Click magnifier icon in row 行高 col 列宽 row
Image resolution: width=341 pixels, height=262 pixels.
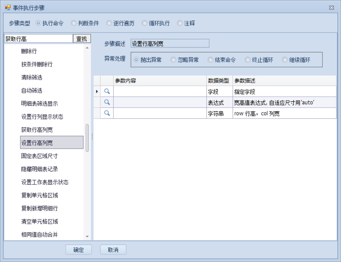107,113
